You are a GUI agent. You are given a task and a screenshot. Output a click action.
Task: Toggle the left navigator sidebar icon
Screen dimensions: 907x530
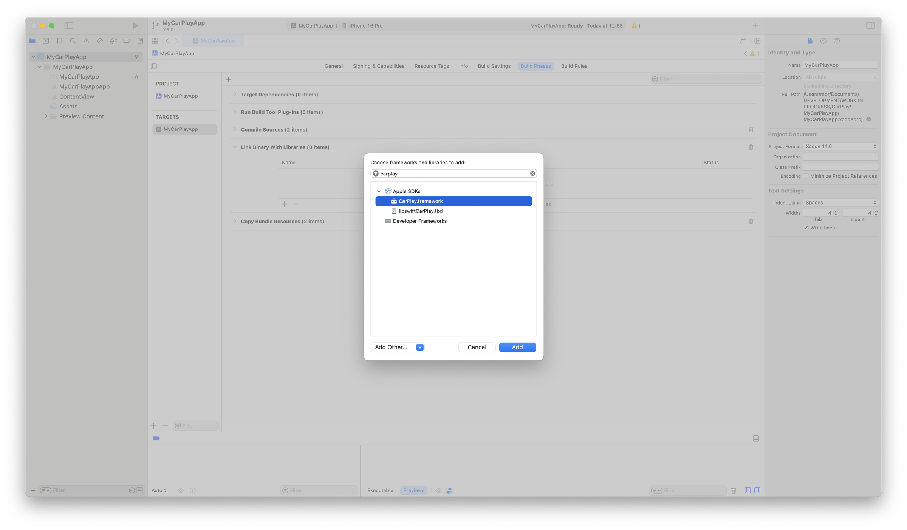69,26
